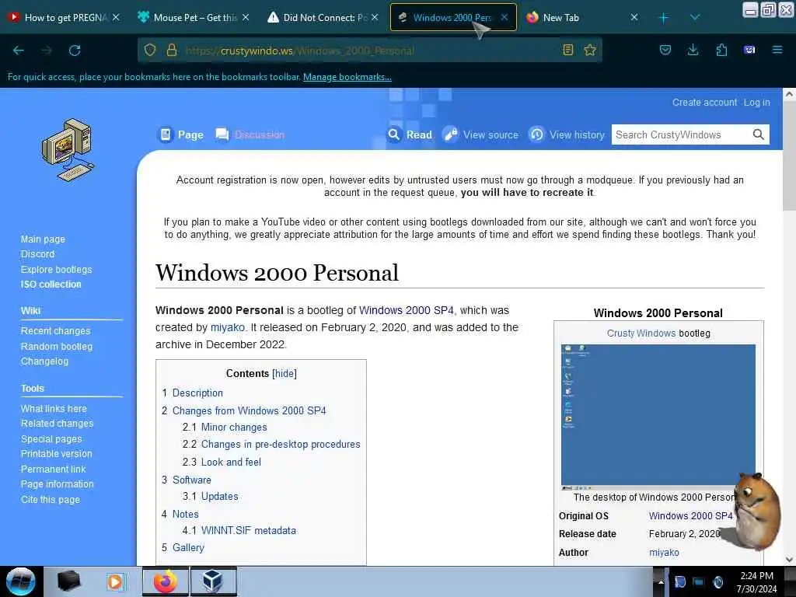Open Recent changes

[55, 331]
